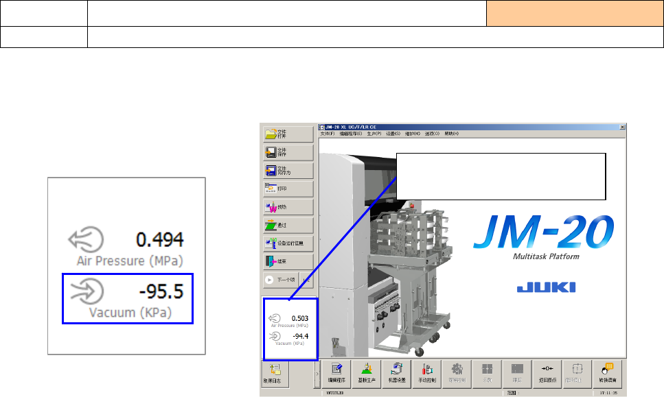
Task: Open 手动控制 (Manual Control)
Action: (x=427, y=374)
